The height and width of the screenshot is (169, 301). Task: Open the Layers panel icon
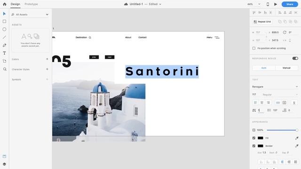[x=4, y=164]
